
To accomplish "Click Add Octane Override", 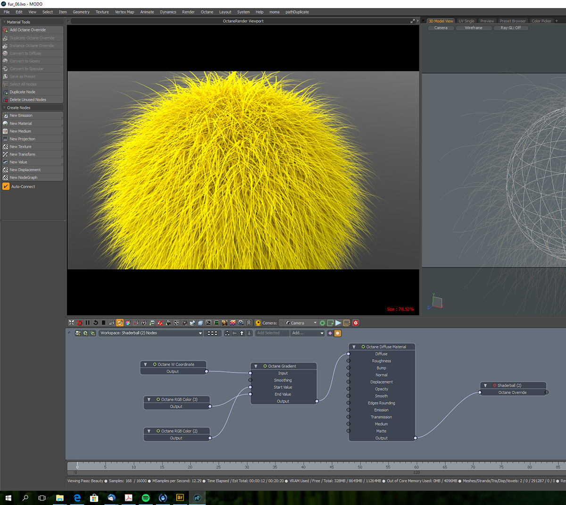I will tap(28, 30).
